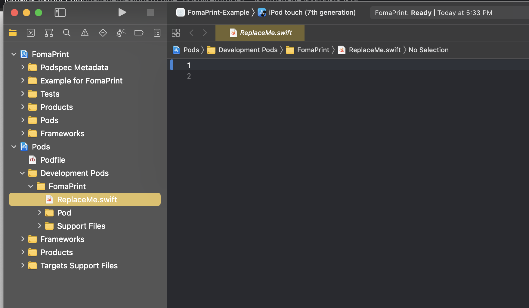Click line number 1 in gutter
This screenshot has height=308, width=529.
189,65
